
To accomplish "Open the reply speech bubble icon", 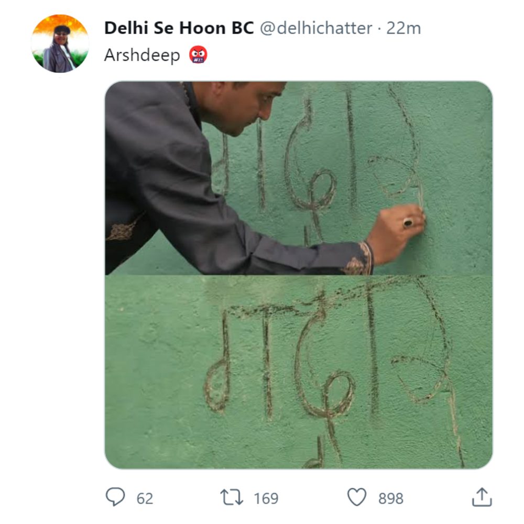I will (x=115, y=497).
